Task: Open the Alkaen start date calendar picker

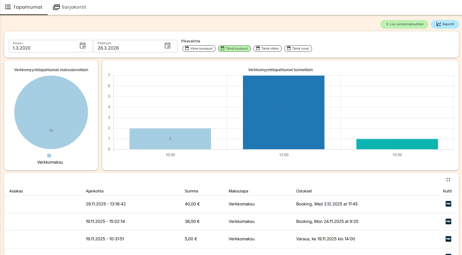Action: coord(83,46)
